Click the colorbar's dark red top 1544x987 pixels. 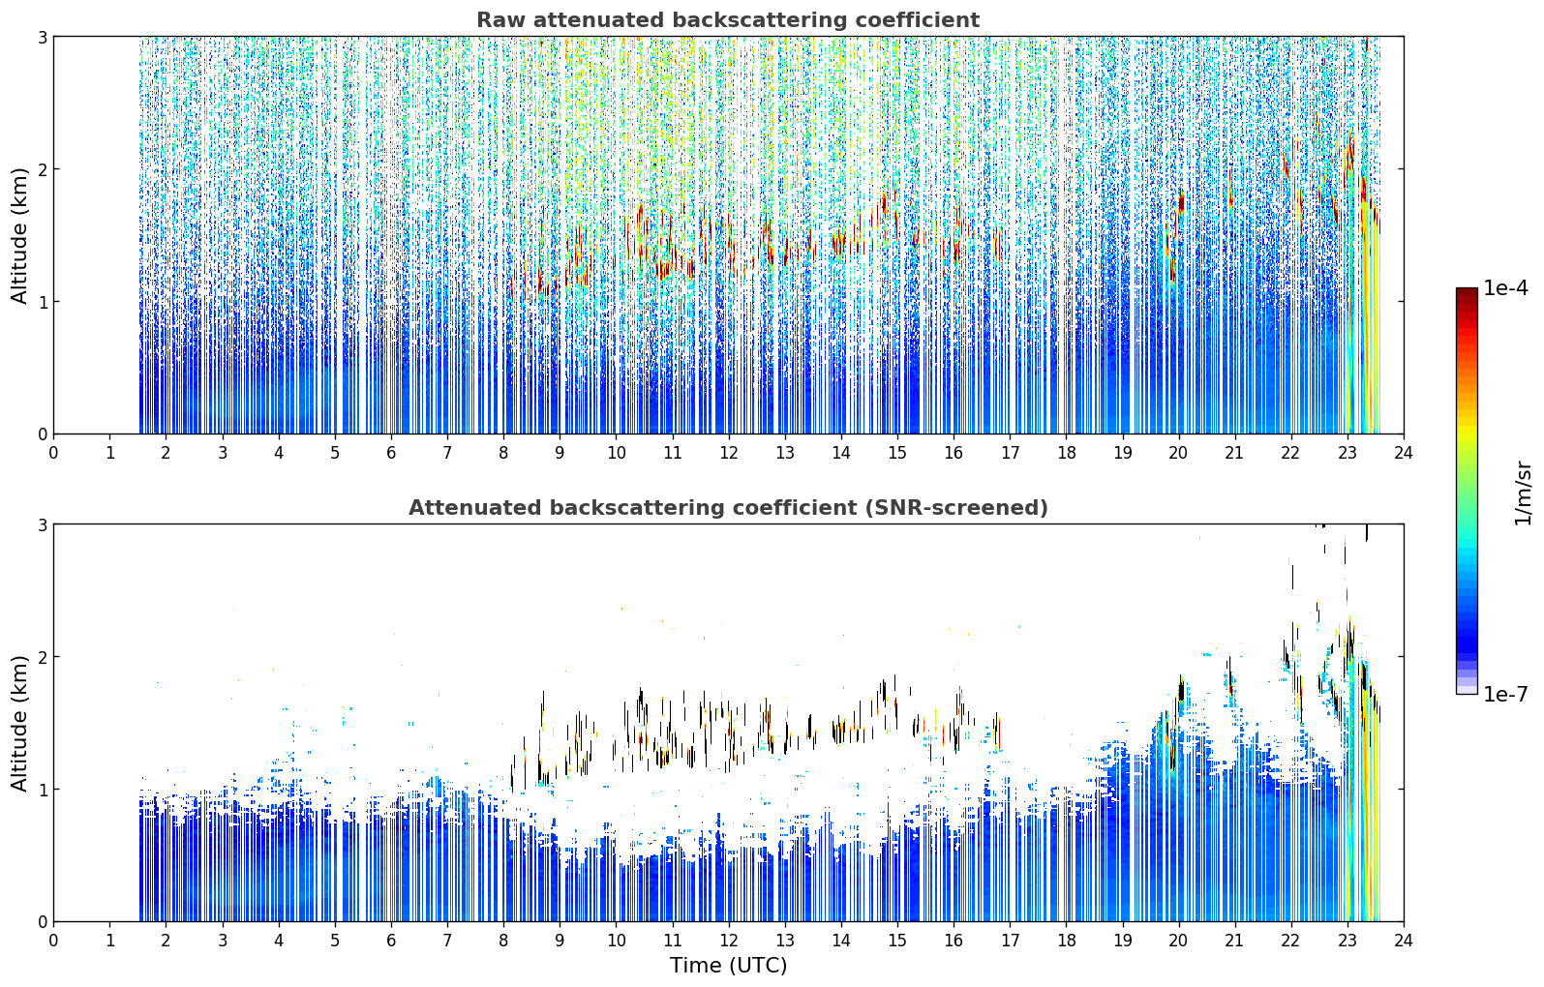tap(1467, 295)
